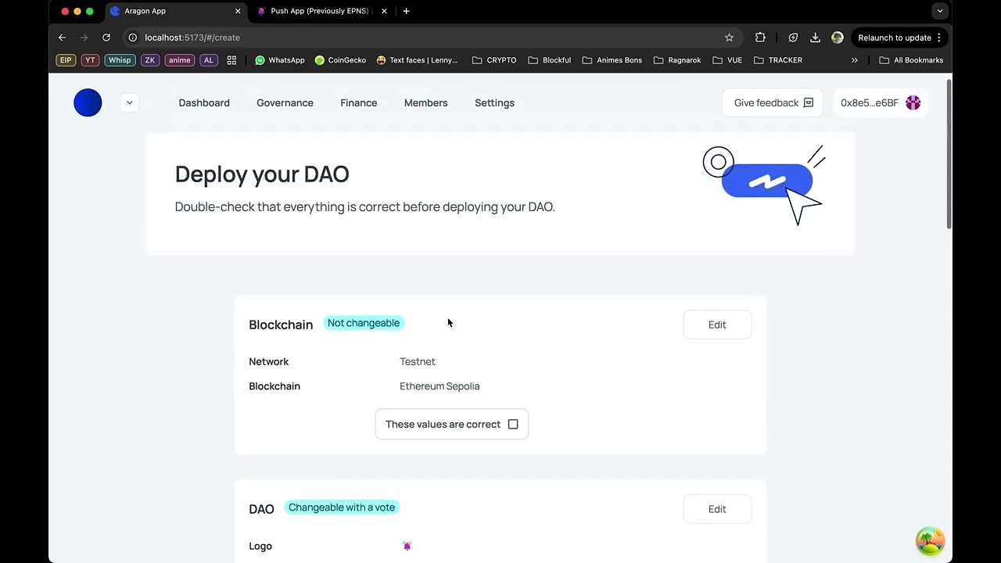
Task: Click the extension icon beside the puzzle icon
Action: (793, 38)
